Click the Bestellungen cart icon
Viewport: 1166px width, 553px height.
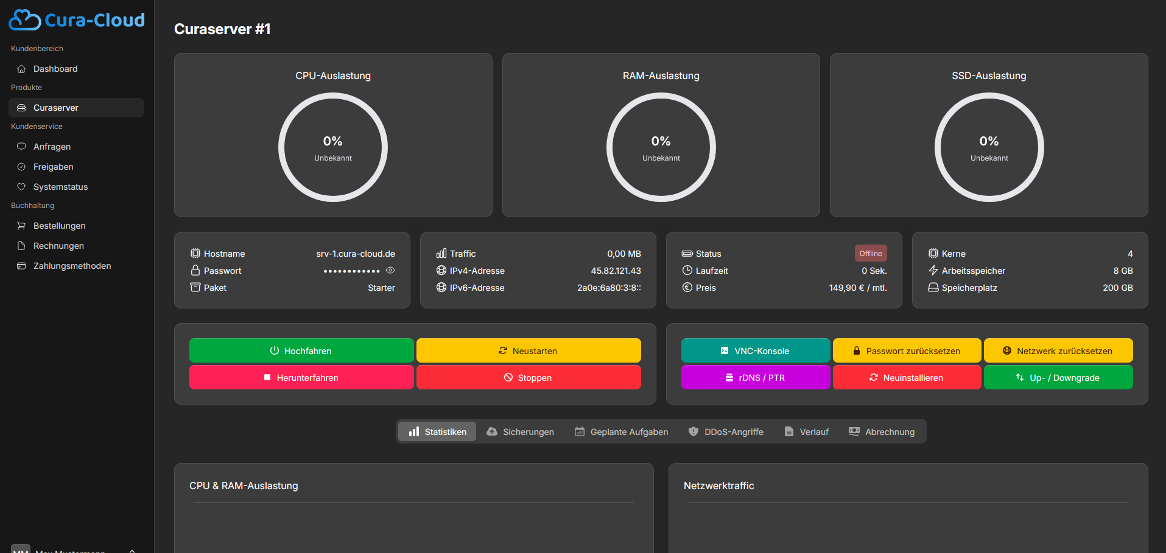pyautogui.click(x=21, y=226)
